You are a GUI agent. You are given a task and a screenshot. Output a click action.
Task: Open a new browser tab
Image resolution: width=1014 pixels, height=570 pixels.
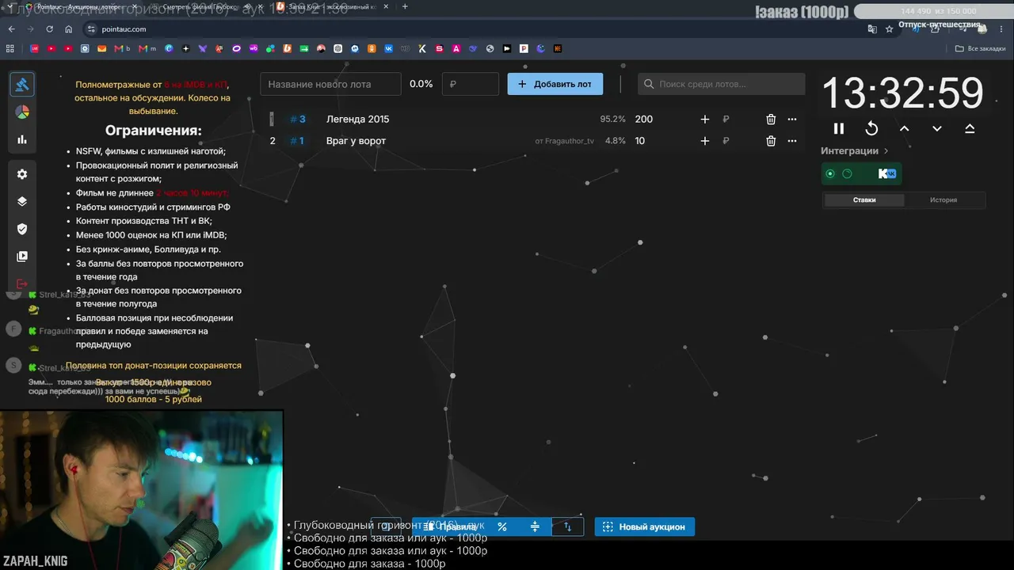coord(405,6)
